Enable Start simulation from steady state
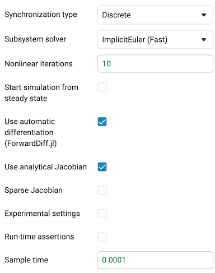The image size is (215, 273). [x=102, y=87]
